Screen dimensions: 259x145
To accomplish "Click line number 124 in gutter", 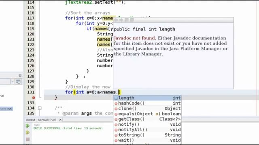I will [x=31, y=55].
